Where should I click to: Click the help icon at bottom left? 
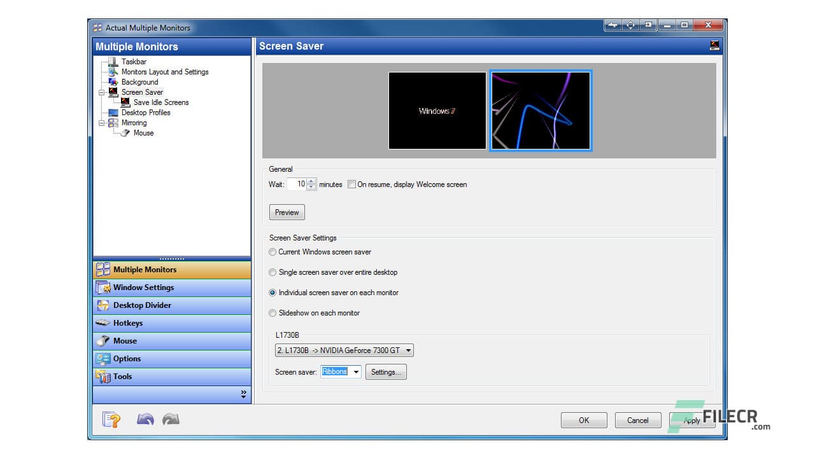[111, 420]
